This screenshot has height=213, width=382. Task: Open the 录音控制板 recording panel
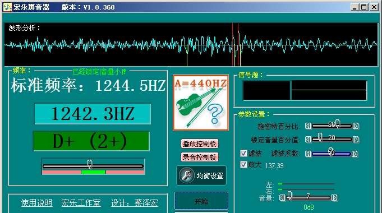pyautogui.click(x=200, y=158)
